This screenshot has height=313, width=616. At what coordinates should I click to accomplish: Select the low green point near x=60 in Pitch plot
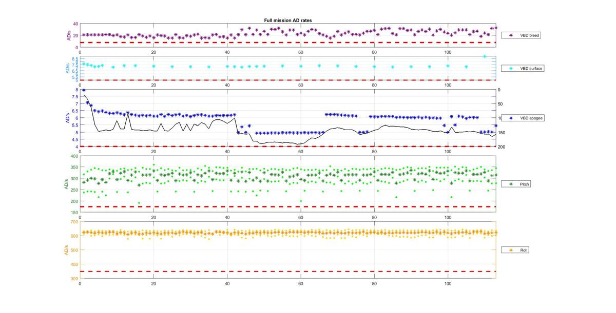point(301,201)
